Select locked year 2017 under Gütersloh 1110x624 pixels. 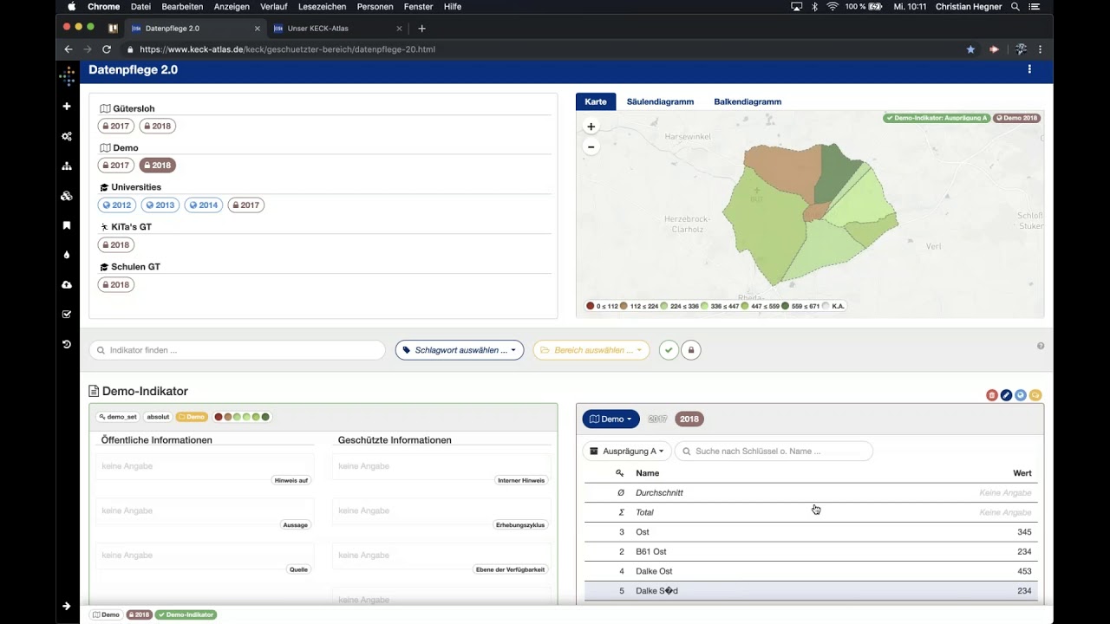(x=115, y=127)
